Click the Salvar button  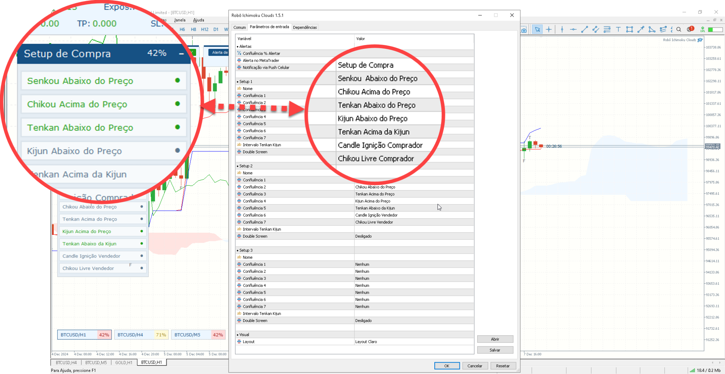[495, 350]
